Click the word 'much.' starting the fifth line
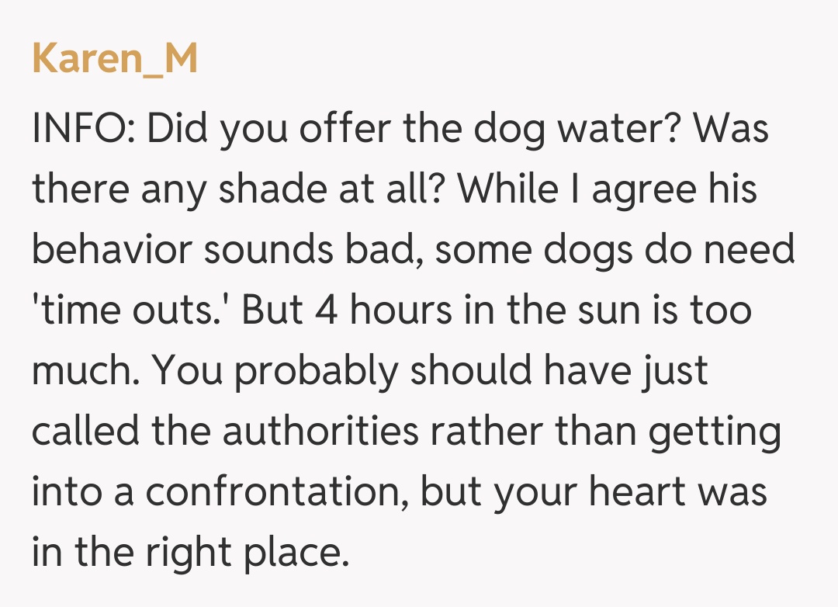The height and width of the screenshot is (607, 838). click(84, 372)
